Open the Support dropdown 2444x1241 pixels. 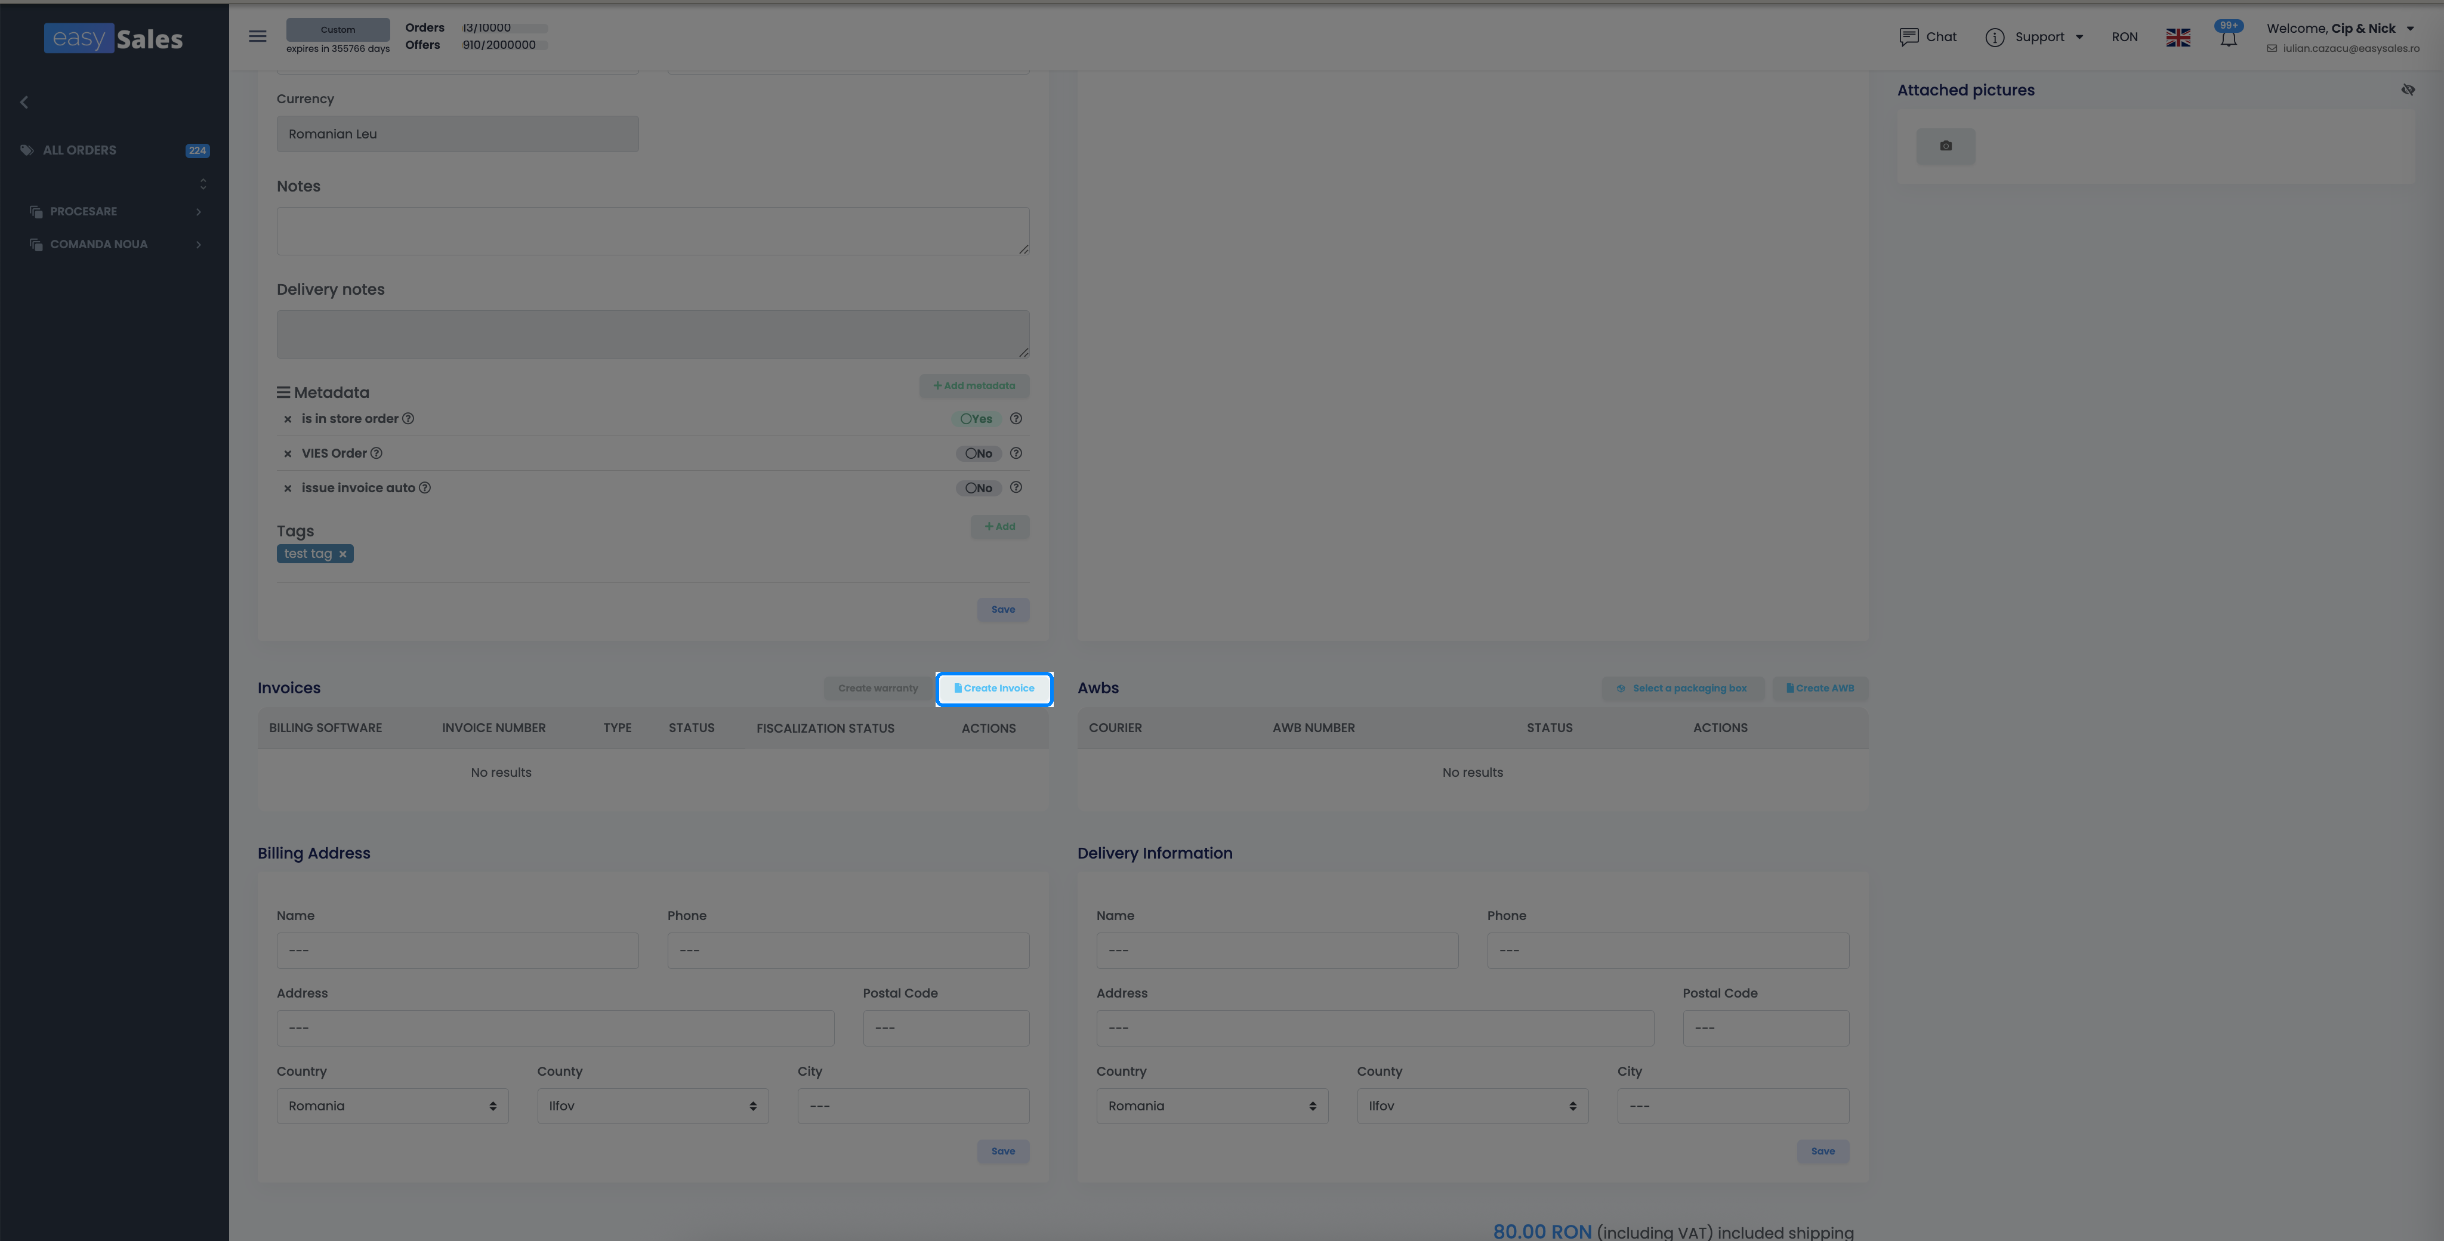[2035, 37]
